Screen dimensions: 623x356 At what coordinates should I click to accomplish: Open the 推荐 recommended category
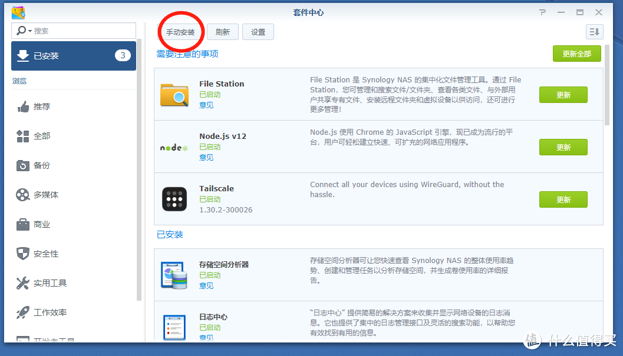coord(74,107)
